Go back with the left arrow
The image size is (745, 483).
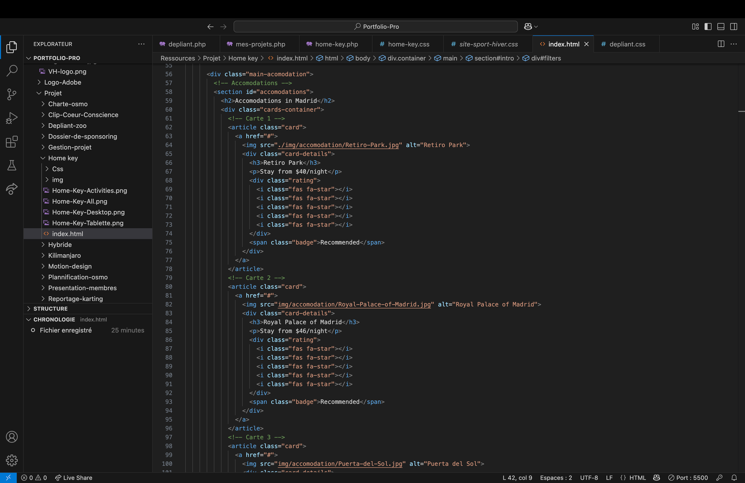(x=210, y=26)
